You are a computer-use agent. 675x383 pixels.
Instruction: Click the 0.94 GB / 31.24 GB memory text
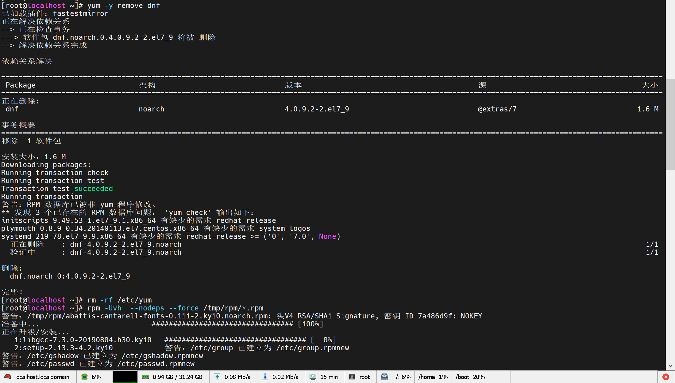click(177, 377)
